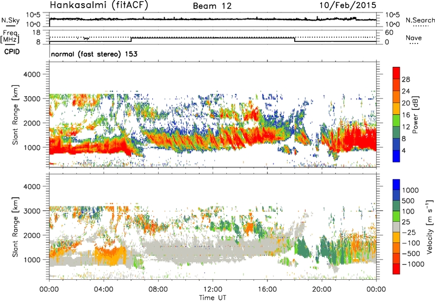Select the 08:00 time axis tick label
Viewport: 435px width, 301px height.
158,290
